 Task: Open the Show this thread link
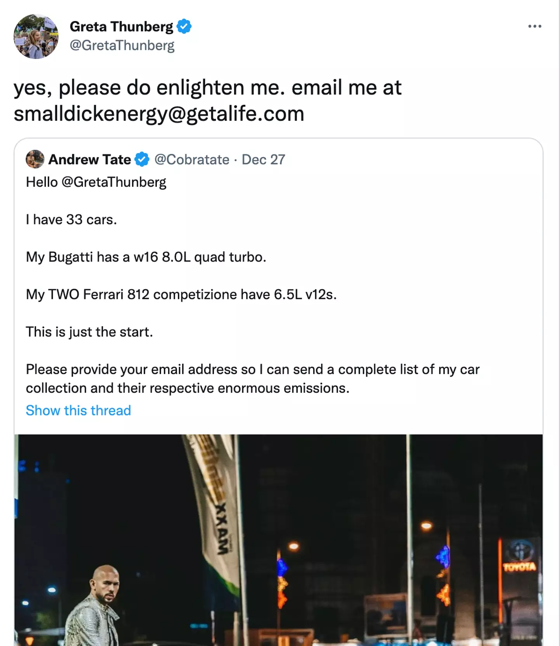pyautogui.click(x=78, y=410)
